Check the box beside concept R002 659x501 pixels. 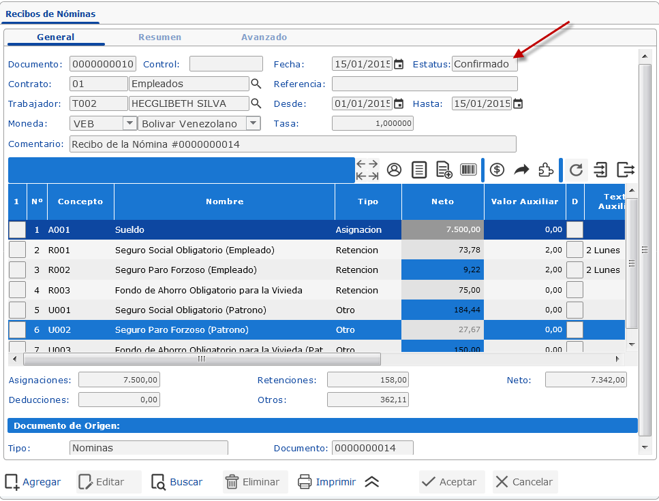tap(17, 270)
